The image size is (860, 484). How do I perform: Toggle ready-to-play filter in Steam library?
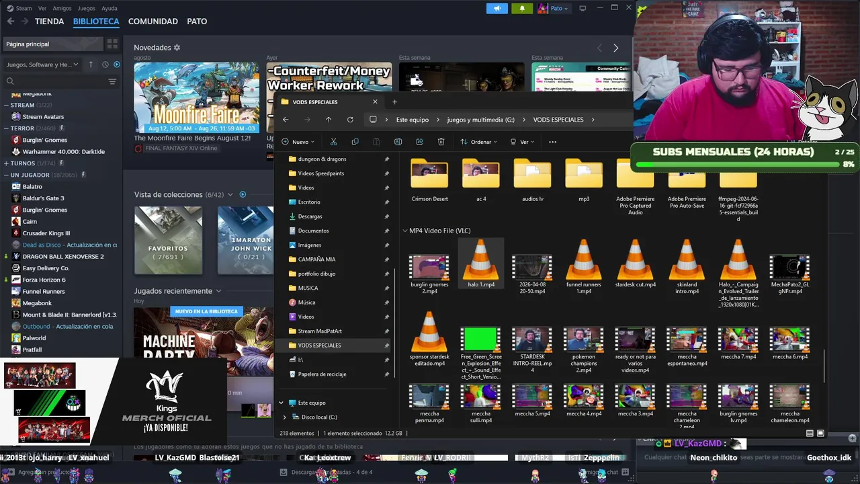click(x=117, y=65)
